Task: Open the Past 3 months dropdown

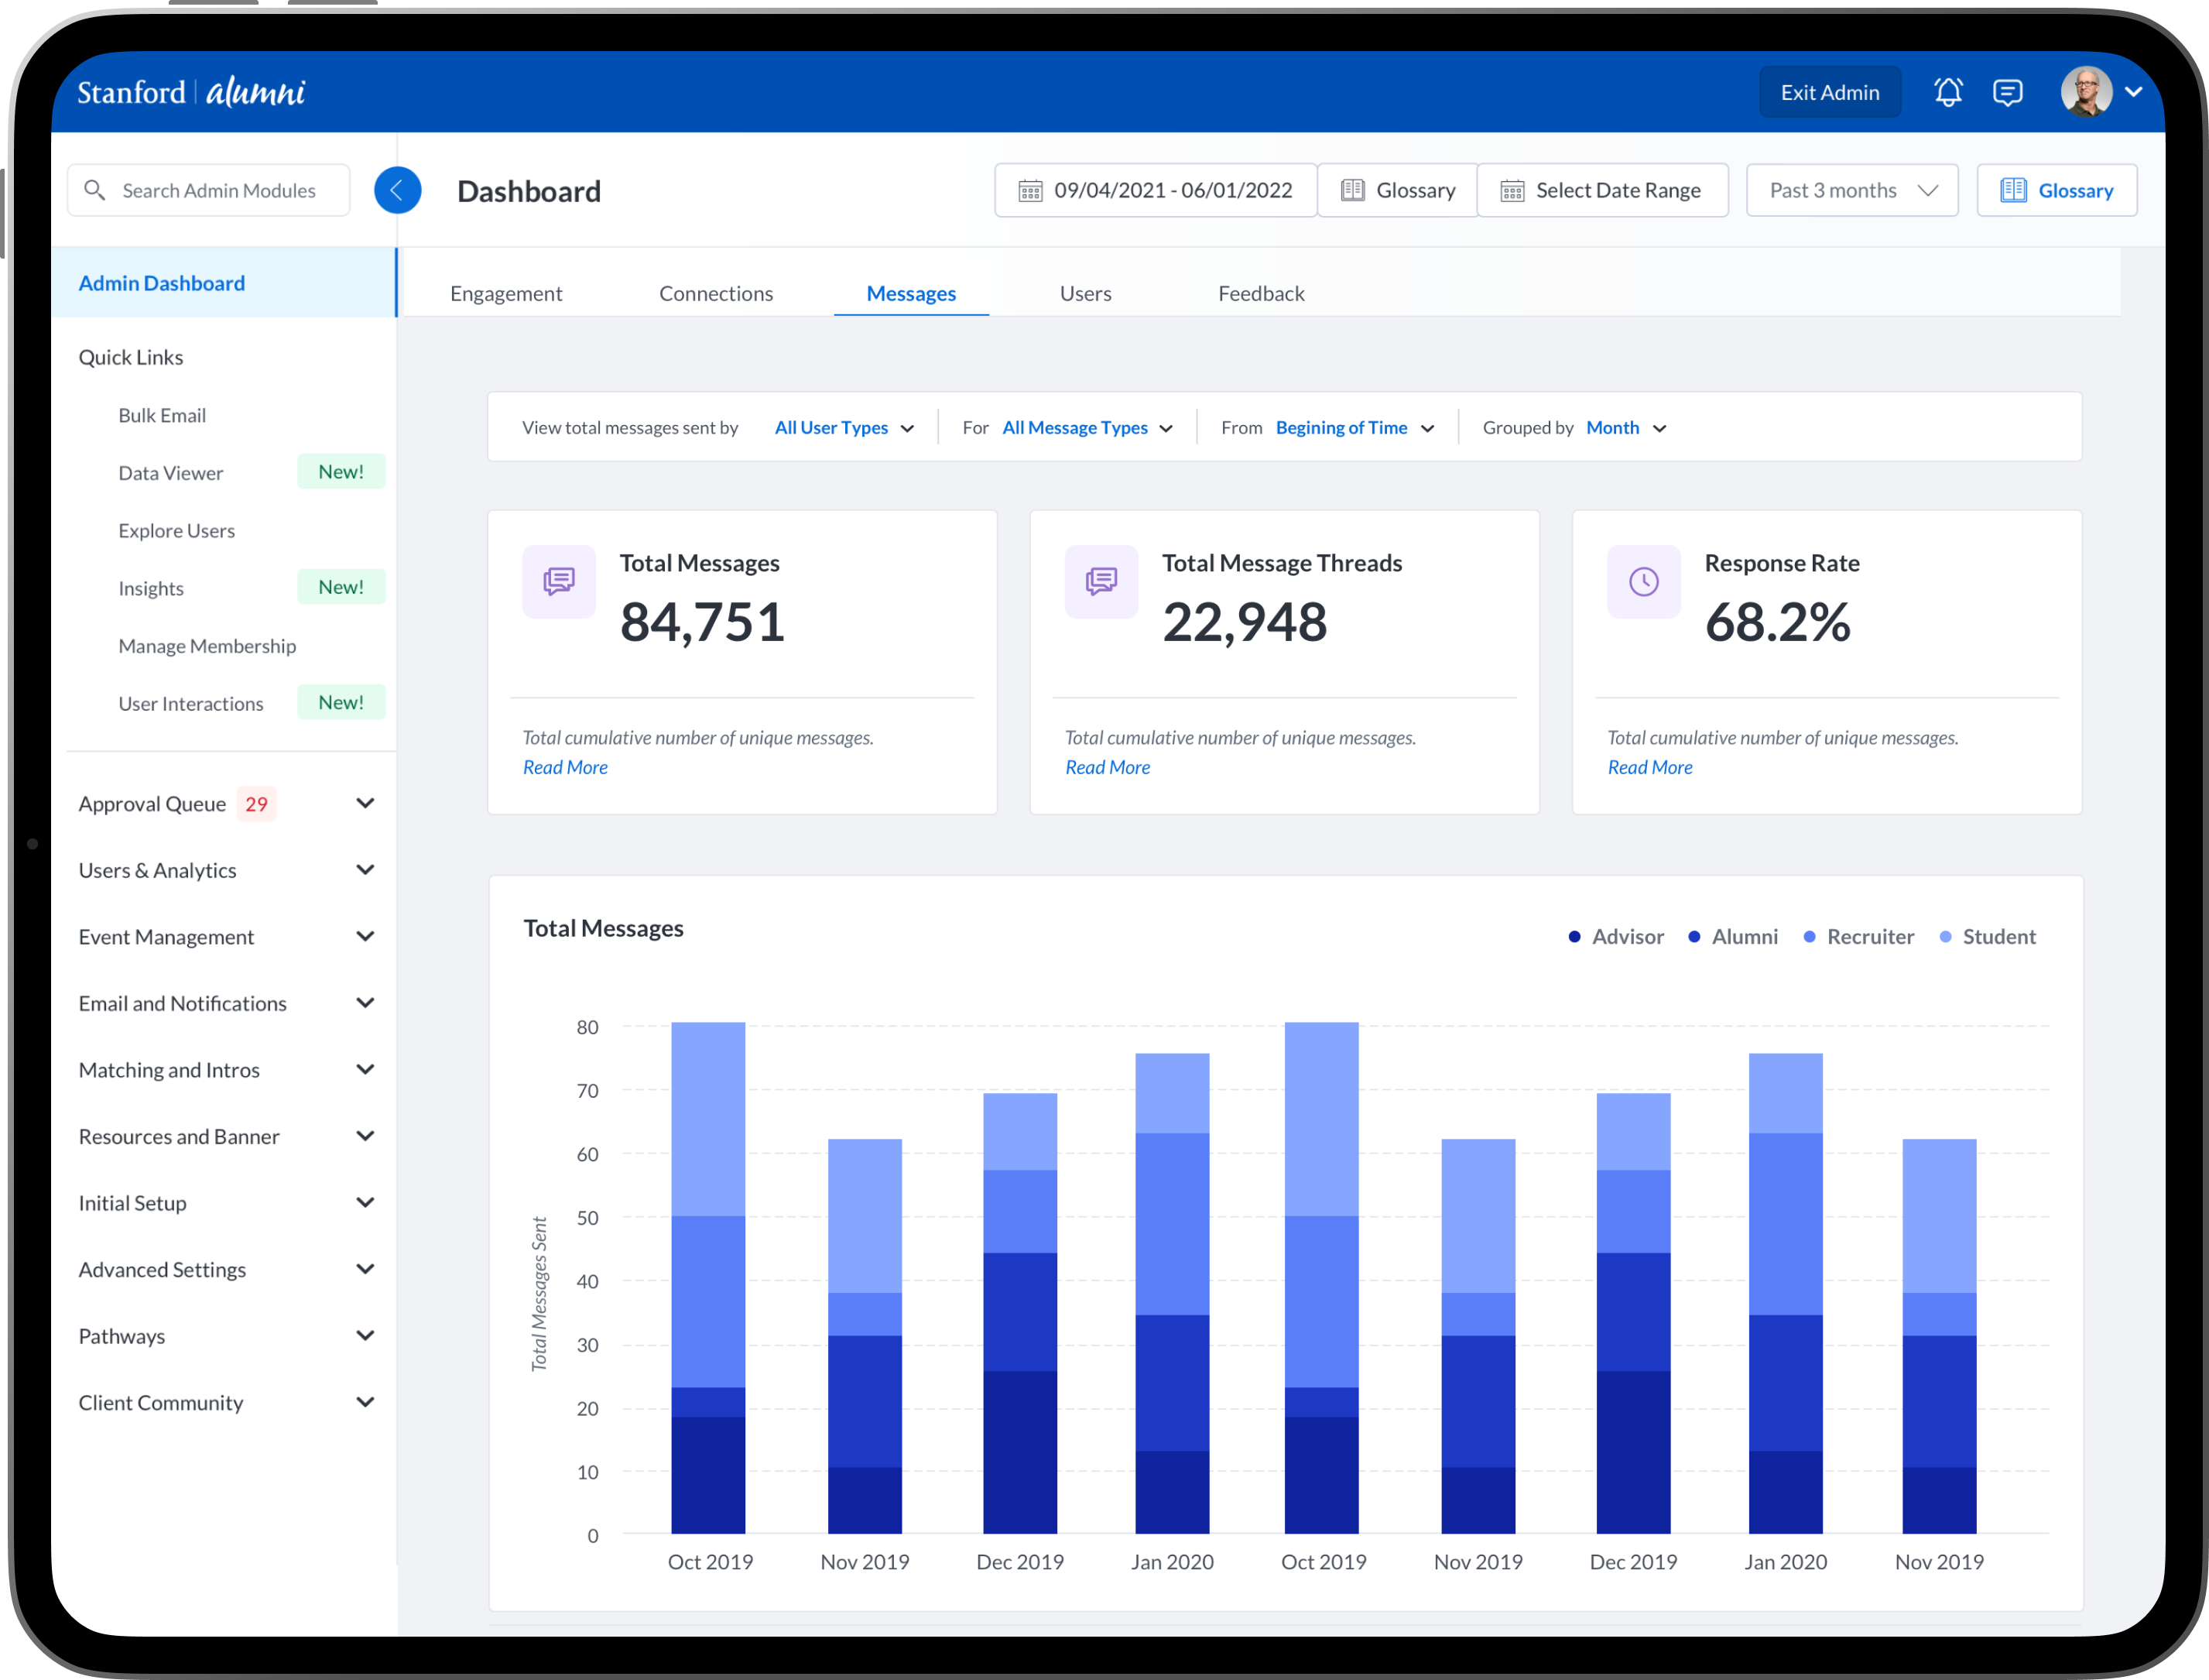Action: click(x=1851, y=190)
